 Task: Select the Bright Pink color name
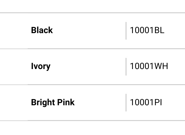pyautogui.click(x=53, y=102)
